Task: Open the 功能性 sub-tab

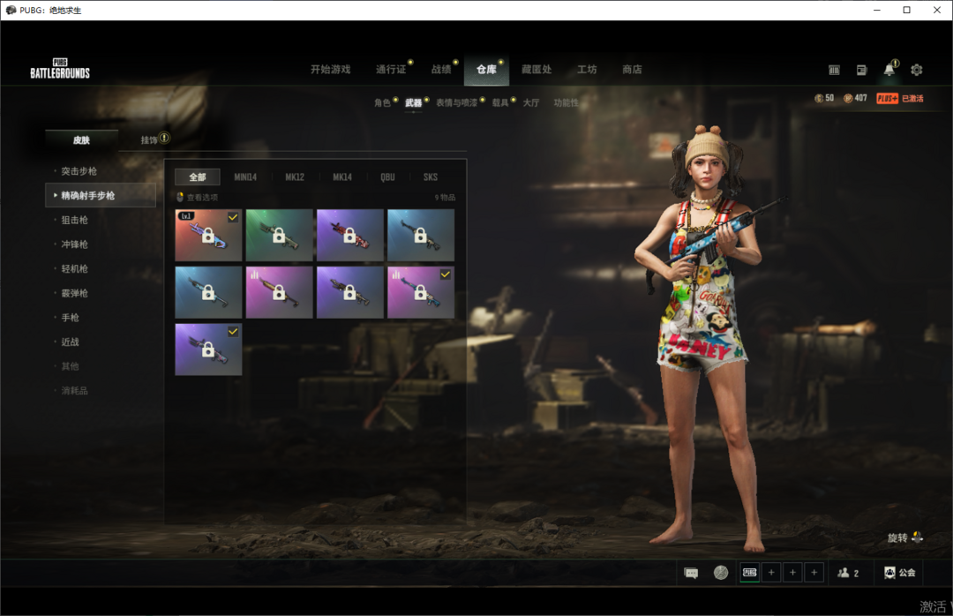Action: tap(566, 102)
